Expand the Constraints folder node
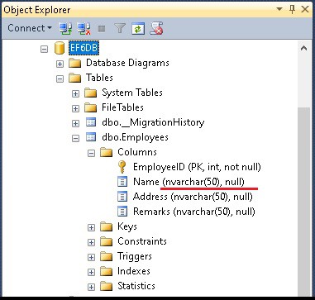This screenshot has width=315, height=300. pyautogui.click(x=91, y=242)
